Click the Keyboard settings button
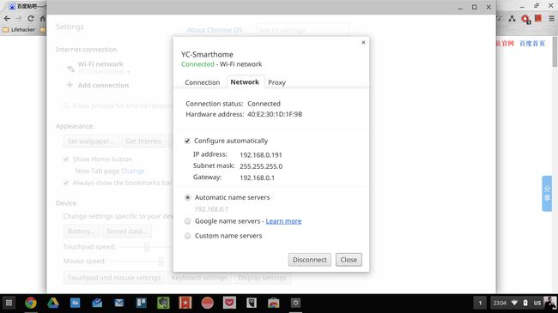This screenshot has height=313, width=558. [x=199, y=278]
